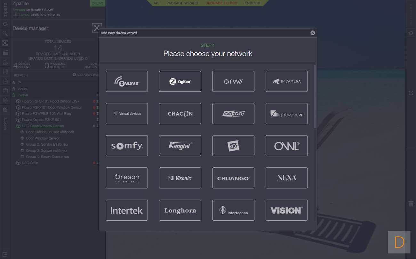Open Device manager icon in left sidebar
Viewport: 416px width, 259px height.
tap(5, 43)
